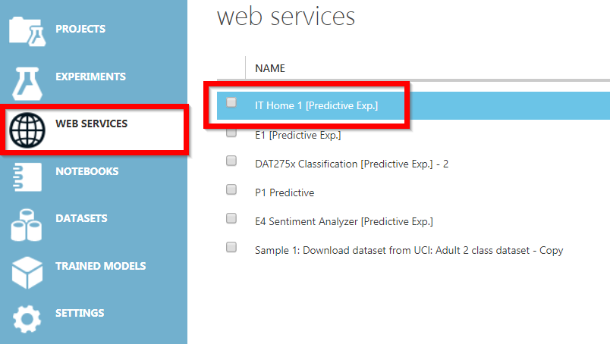Select the P1 Predictive checkbox
This screenshot has width=610, height=344.
231,189
